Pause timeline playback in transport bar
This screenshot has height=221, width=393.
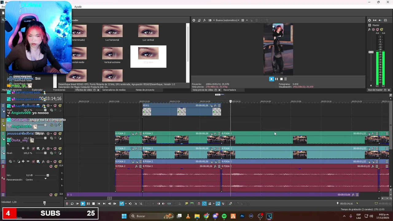point(88,204)
